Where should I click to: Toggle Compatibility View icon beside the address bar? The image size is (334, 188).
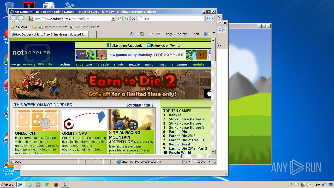(120, 19)
